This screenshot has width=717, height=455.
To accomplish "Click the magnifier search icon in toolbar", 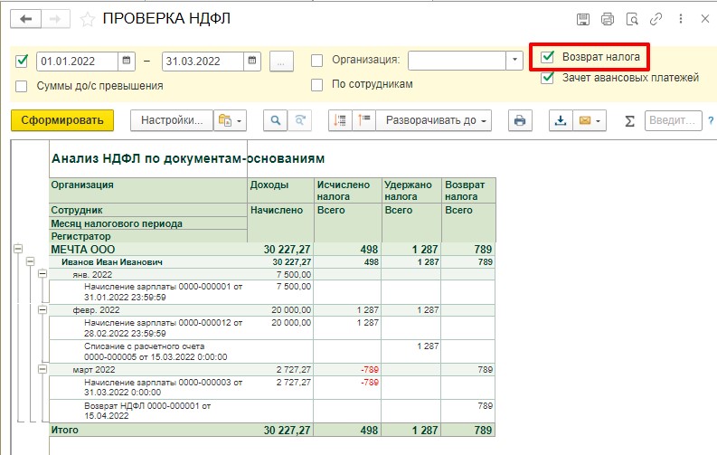I will tap(275, 120).
